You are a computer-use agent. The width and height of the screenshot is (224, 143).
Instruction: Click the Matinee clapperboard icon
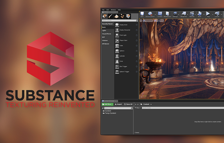pos(192,14)
